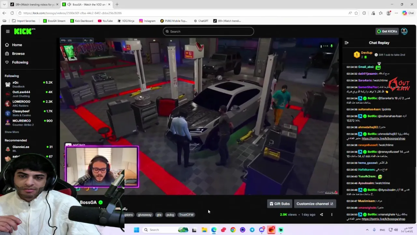Toggle read aloud icon in address bar

[x=350, y=13]
